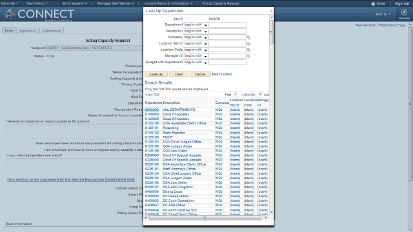Click horizontal scrollbar right arrow in dialog
413x232 pixels.
266,218
